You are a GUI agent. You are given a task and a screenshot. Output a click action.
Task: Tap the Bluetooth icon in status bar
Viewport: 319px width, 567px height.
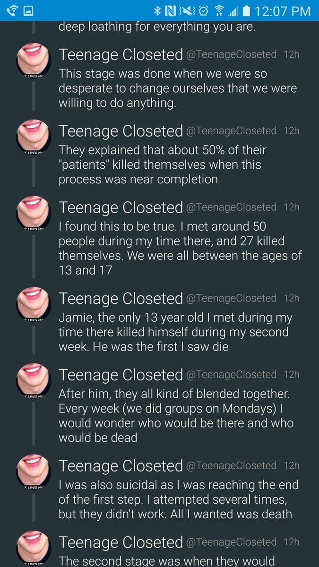click(x=157, y=10)
